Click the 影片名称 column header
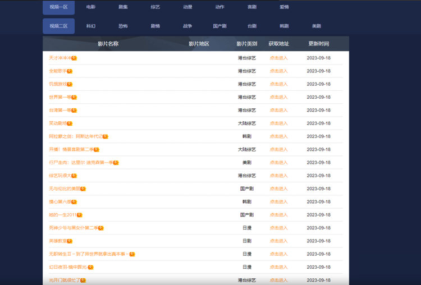 coord(108,44)
